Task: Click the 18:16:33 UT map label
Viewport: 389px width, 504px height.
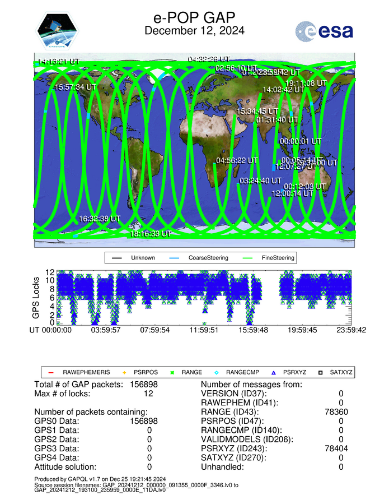Action: click(150, 234)
